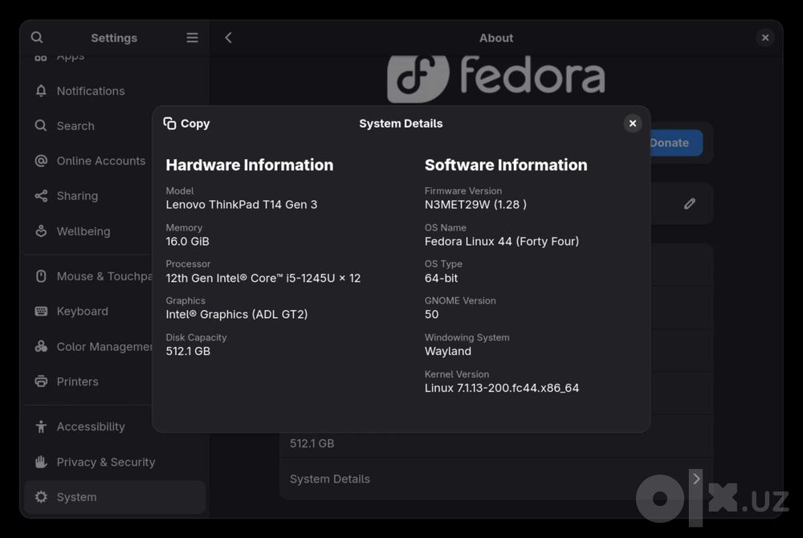Click the Accessibility figure icon

[41, 426]
